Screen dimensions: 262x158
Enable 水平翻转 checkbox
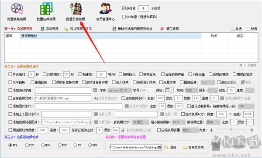tap(10, 82)
